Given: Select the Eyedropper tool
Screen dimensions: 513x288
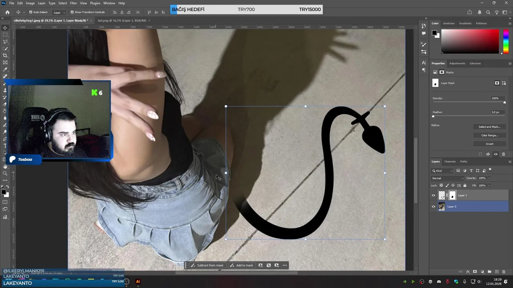Looking at the screenshot, I should tap(5, 69).
